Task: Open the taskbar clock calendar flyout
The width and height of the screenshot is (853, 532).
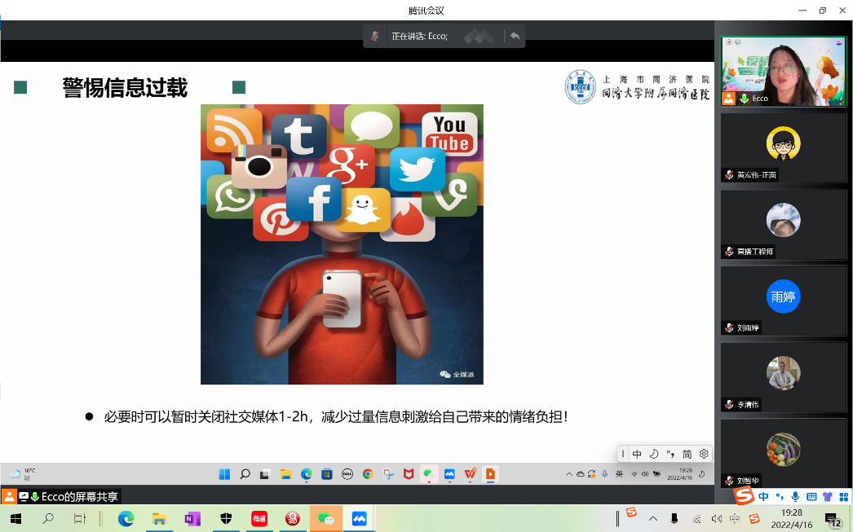Action: click(791, 518)
